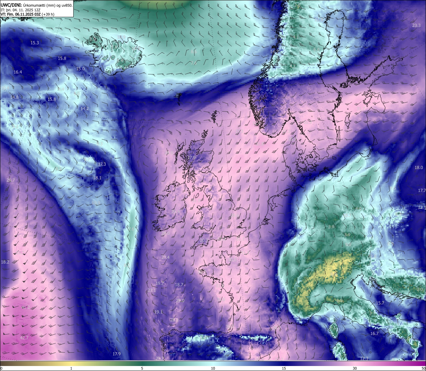
Task: Click the IT þri. 04. 11. 2025 12Z line
Action: pyautogui.click(x=20, y=10)
